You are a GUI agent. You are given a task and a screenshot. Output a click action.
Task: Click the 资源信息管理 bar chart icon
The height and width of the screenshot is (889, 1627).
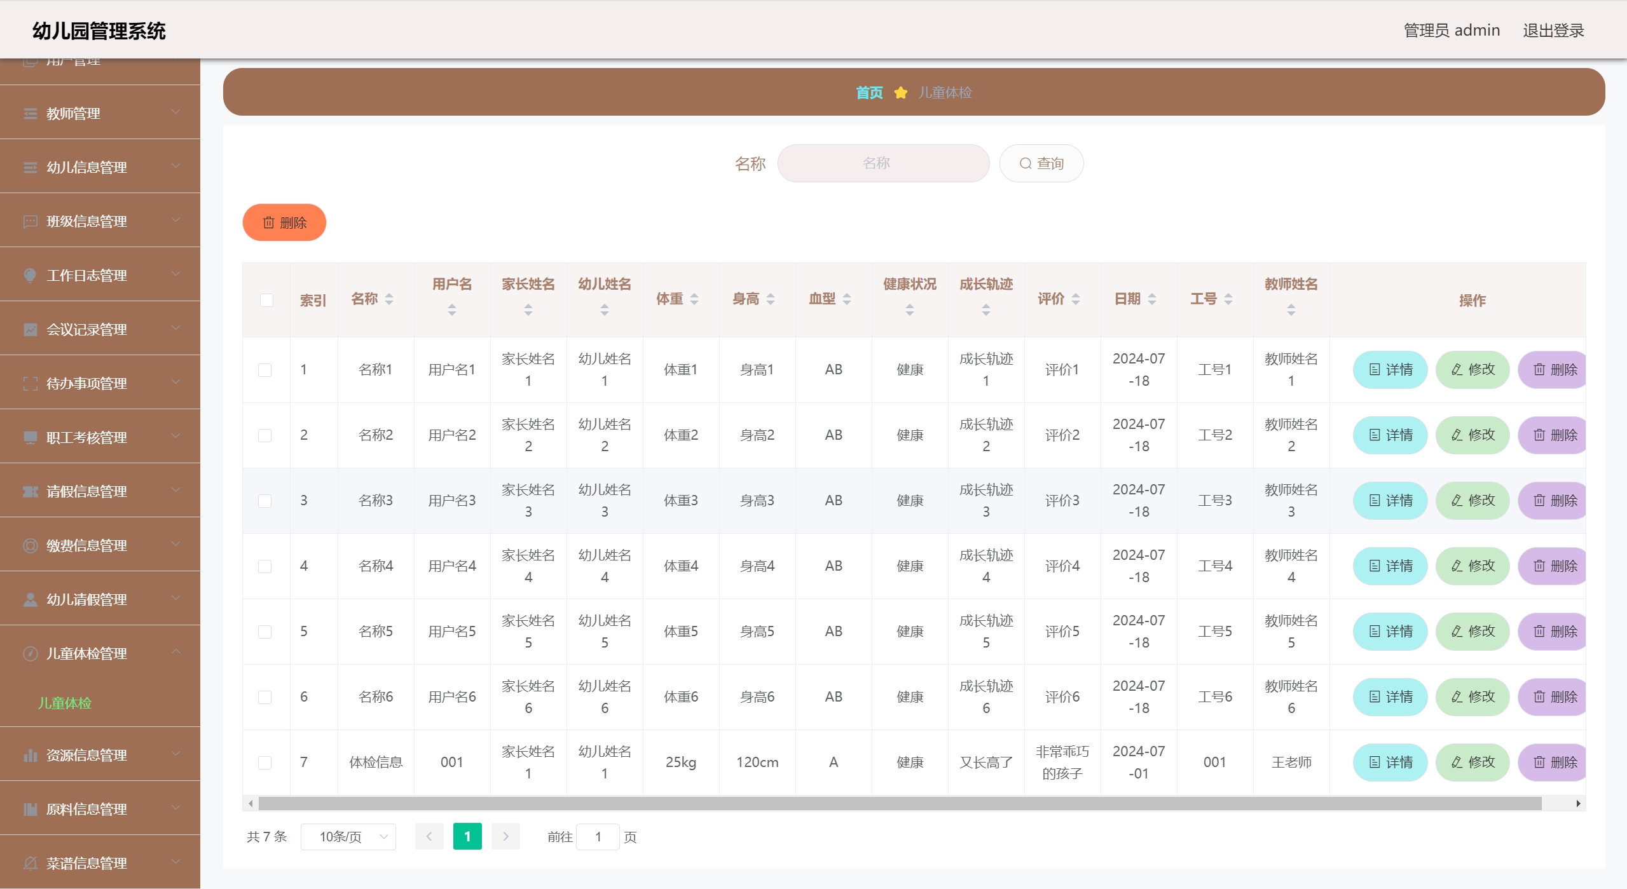pyautogui.click(x=30, y=755)
